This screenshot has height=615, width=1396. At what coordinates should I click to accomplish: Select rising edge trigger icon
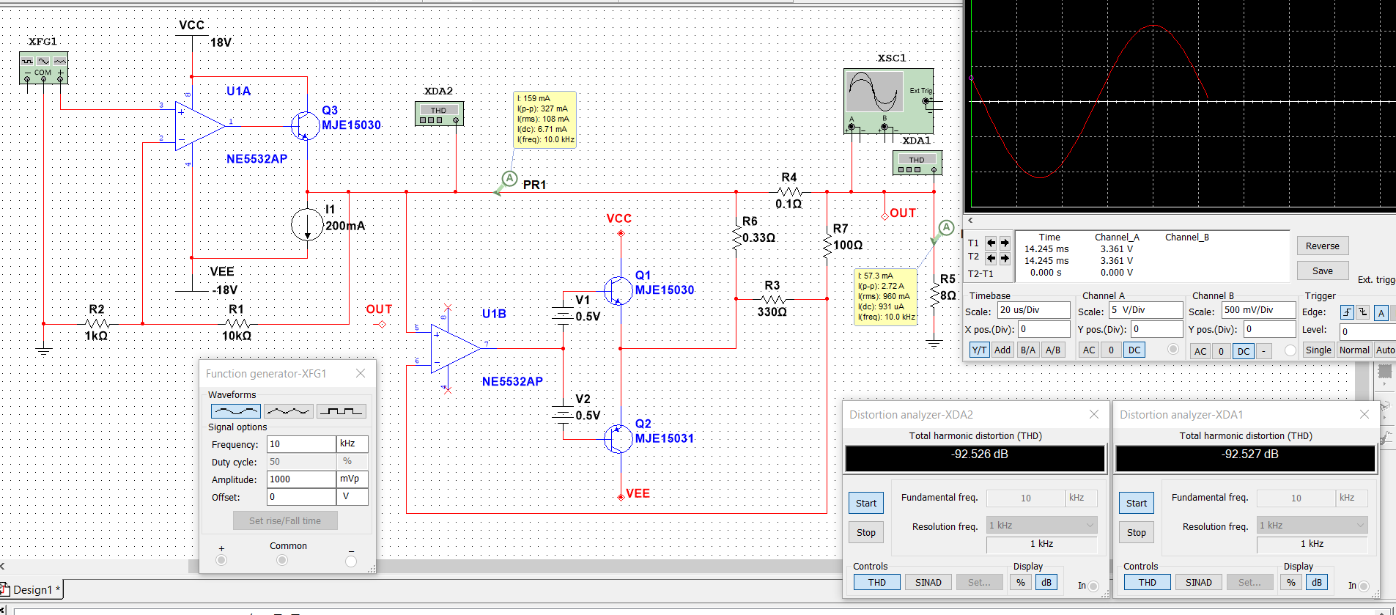click(1347, 312)
